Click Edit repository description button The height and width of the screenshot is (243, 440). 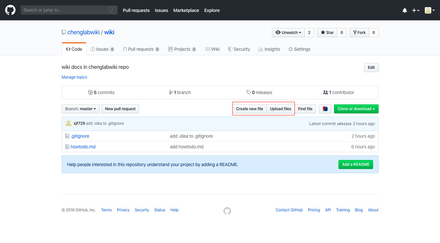click(x=371, y=68)
